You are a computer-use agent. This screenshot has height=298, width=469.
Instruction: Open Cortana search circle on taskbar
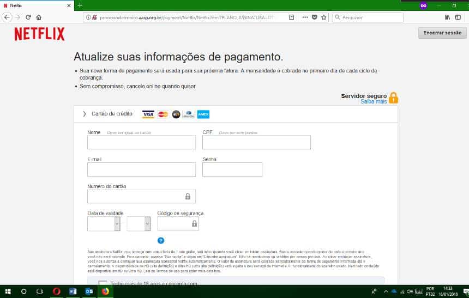coord(23,291)
